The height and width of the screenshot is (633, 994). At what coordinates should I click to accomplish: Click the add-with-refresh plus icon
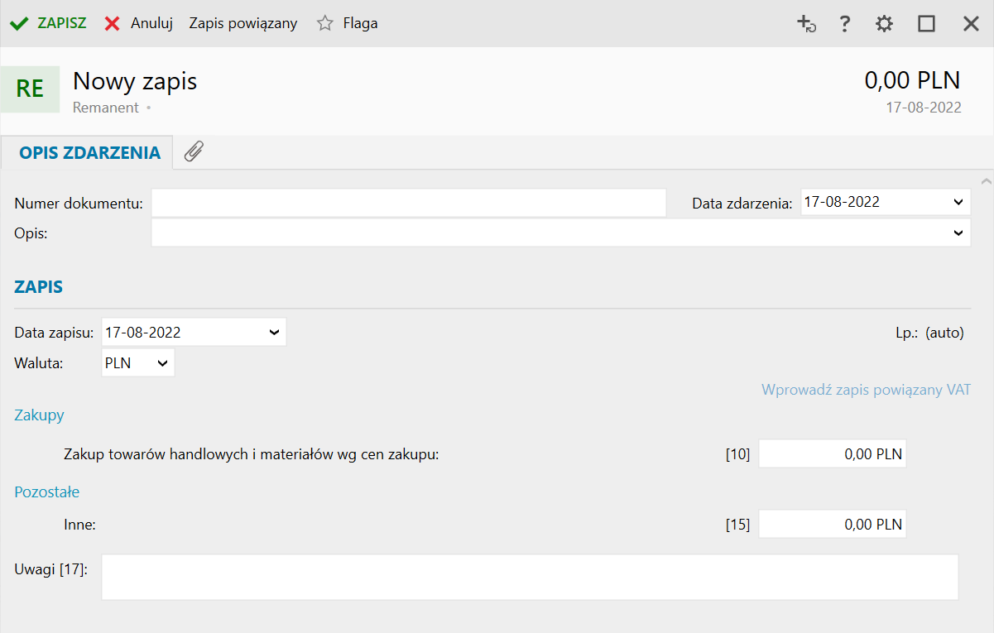tap(806, 24)
